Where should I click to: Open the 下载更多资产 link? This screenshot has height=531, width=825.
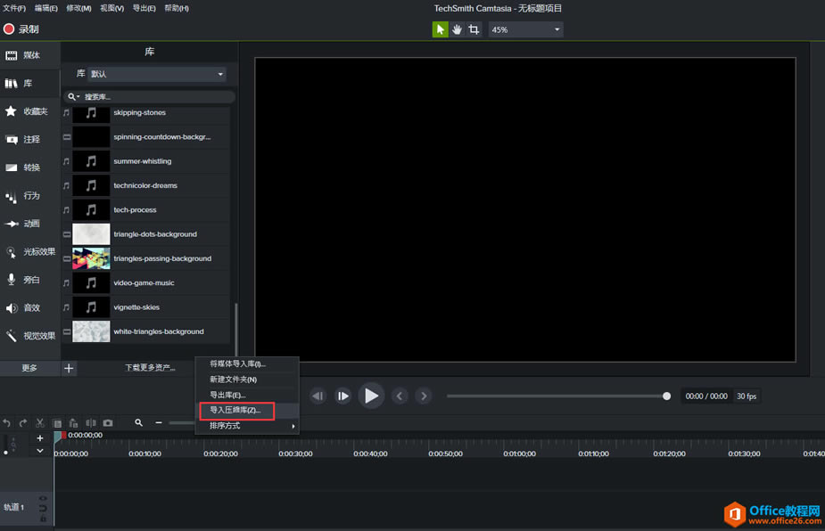tap(150, 367)
